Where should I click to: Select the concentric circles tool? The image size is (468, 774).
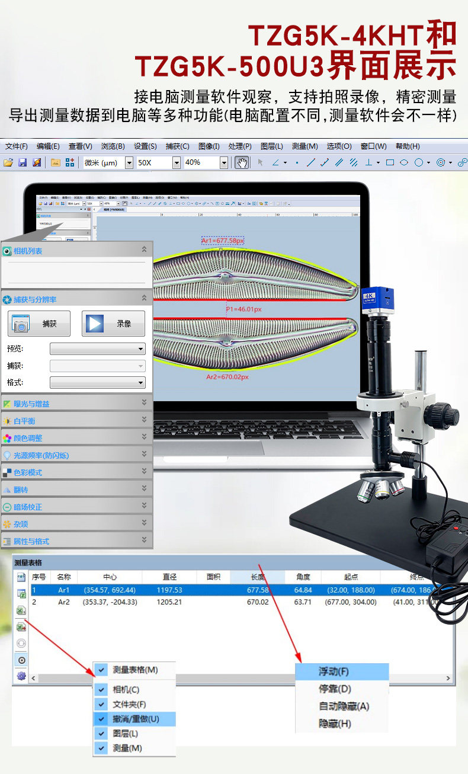[441, 162]
